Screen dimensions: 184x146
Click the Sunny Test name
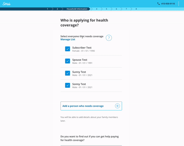tap(79, 72)
